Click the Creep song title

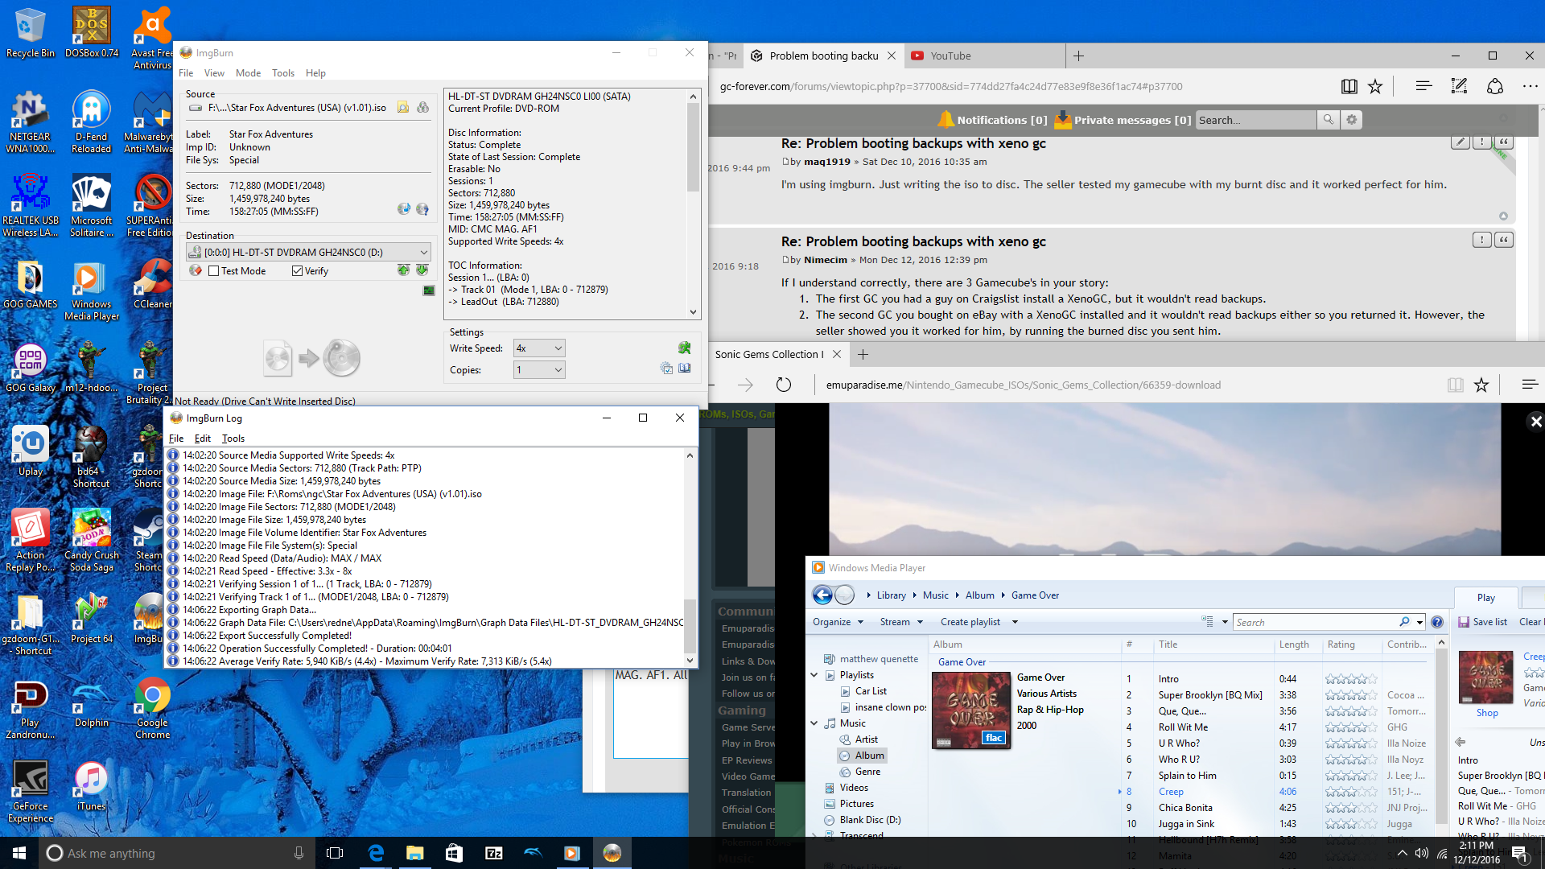click(x=1171, y=792)
